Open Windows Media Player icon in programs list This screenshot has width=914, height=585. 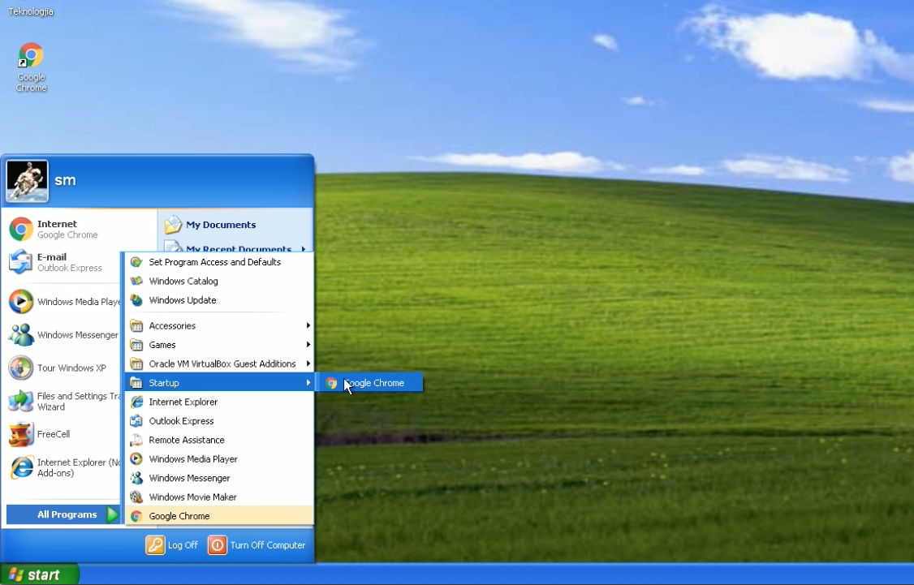(x=136, y=459)
